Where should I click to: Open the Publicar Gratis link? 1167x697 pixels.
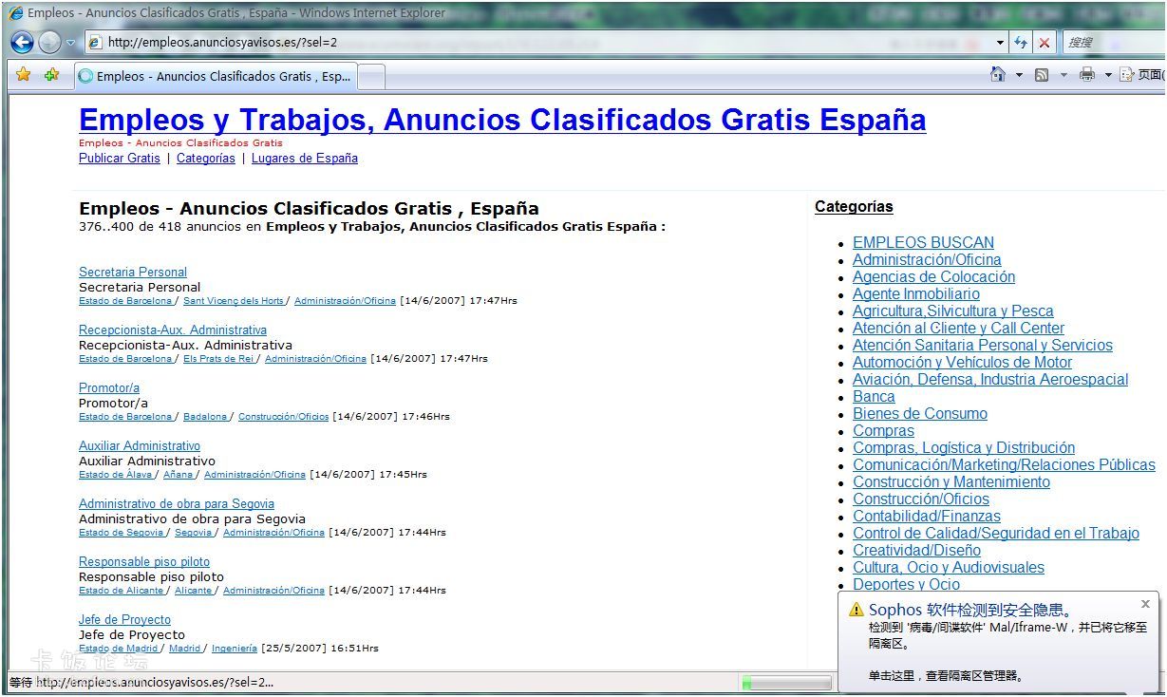[x=120, y=159]
